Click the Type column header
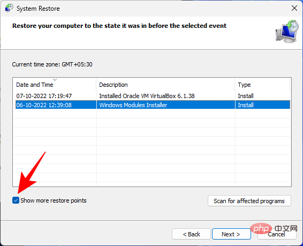The height and width of the screenshot is (246, 303). (262, 85)
